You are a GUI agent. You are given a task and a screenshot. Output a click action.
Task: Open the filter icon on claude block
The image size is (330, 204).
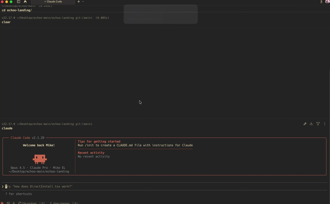318,124
